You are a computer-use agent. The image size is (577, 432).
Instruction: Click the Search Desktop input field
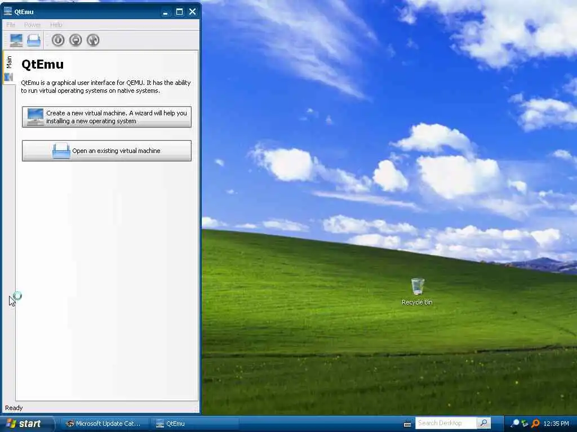[x=446, y=423]
